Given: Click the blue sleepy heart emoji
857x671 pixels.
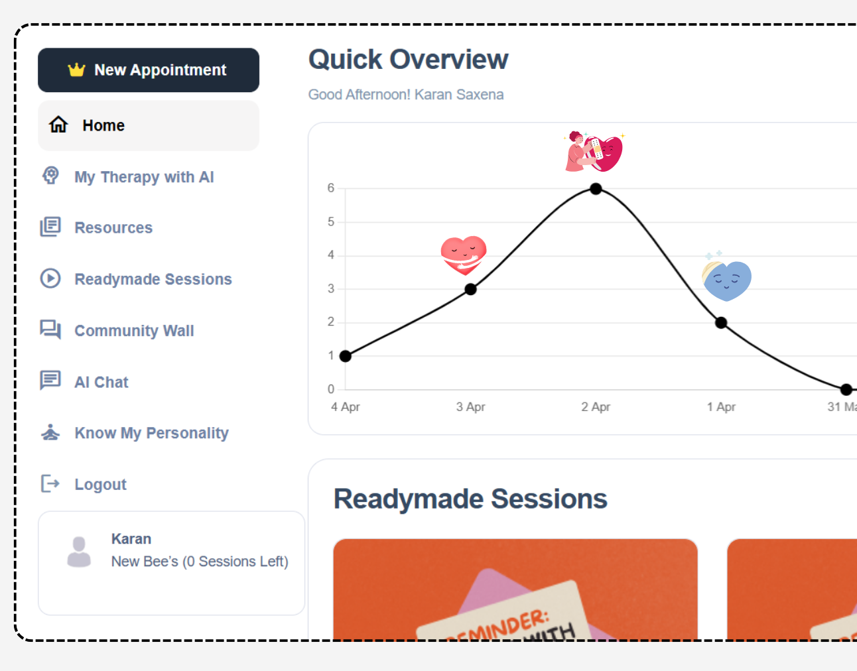Looking at the screenshot, I should point(726,277).
